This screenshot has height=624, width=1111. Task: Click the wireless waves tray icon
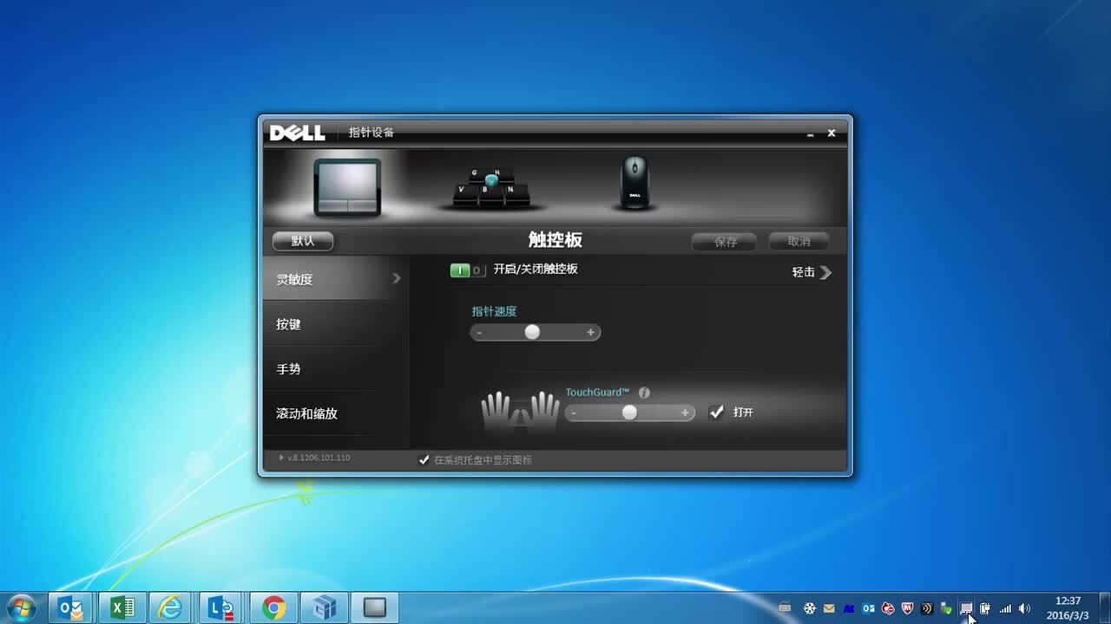pos(927,608)
